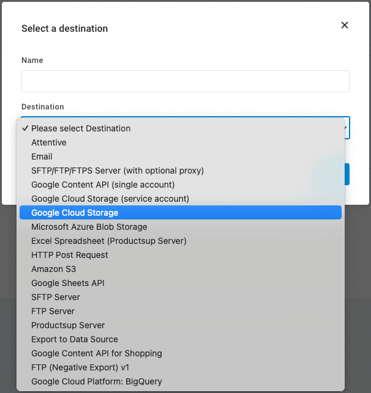The image size is (371, 393).
Task: Choose Google Cloud Platform: BigQuery
Action: 97,381
